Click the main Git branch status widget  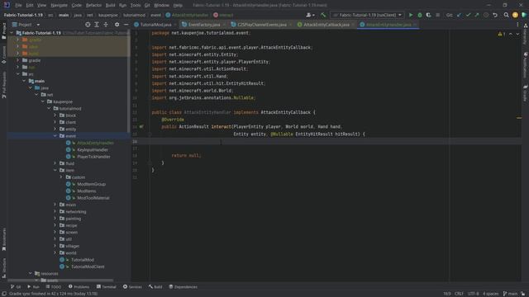coord(511,294)
